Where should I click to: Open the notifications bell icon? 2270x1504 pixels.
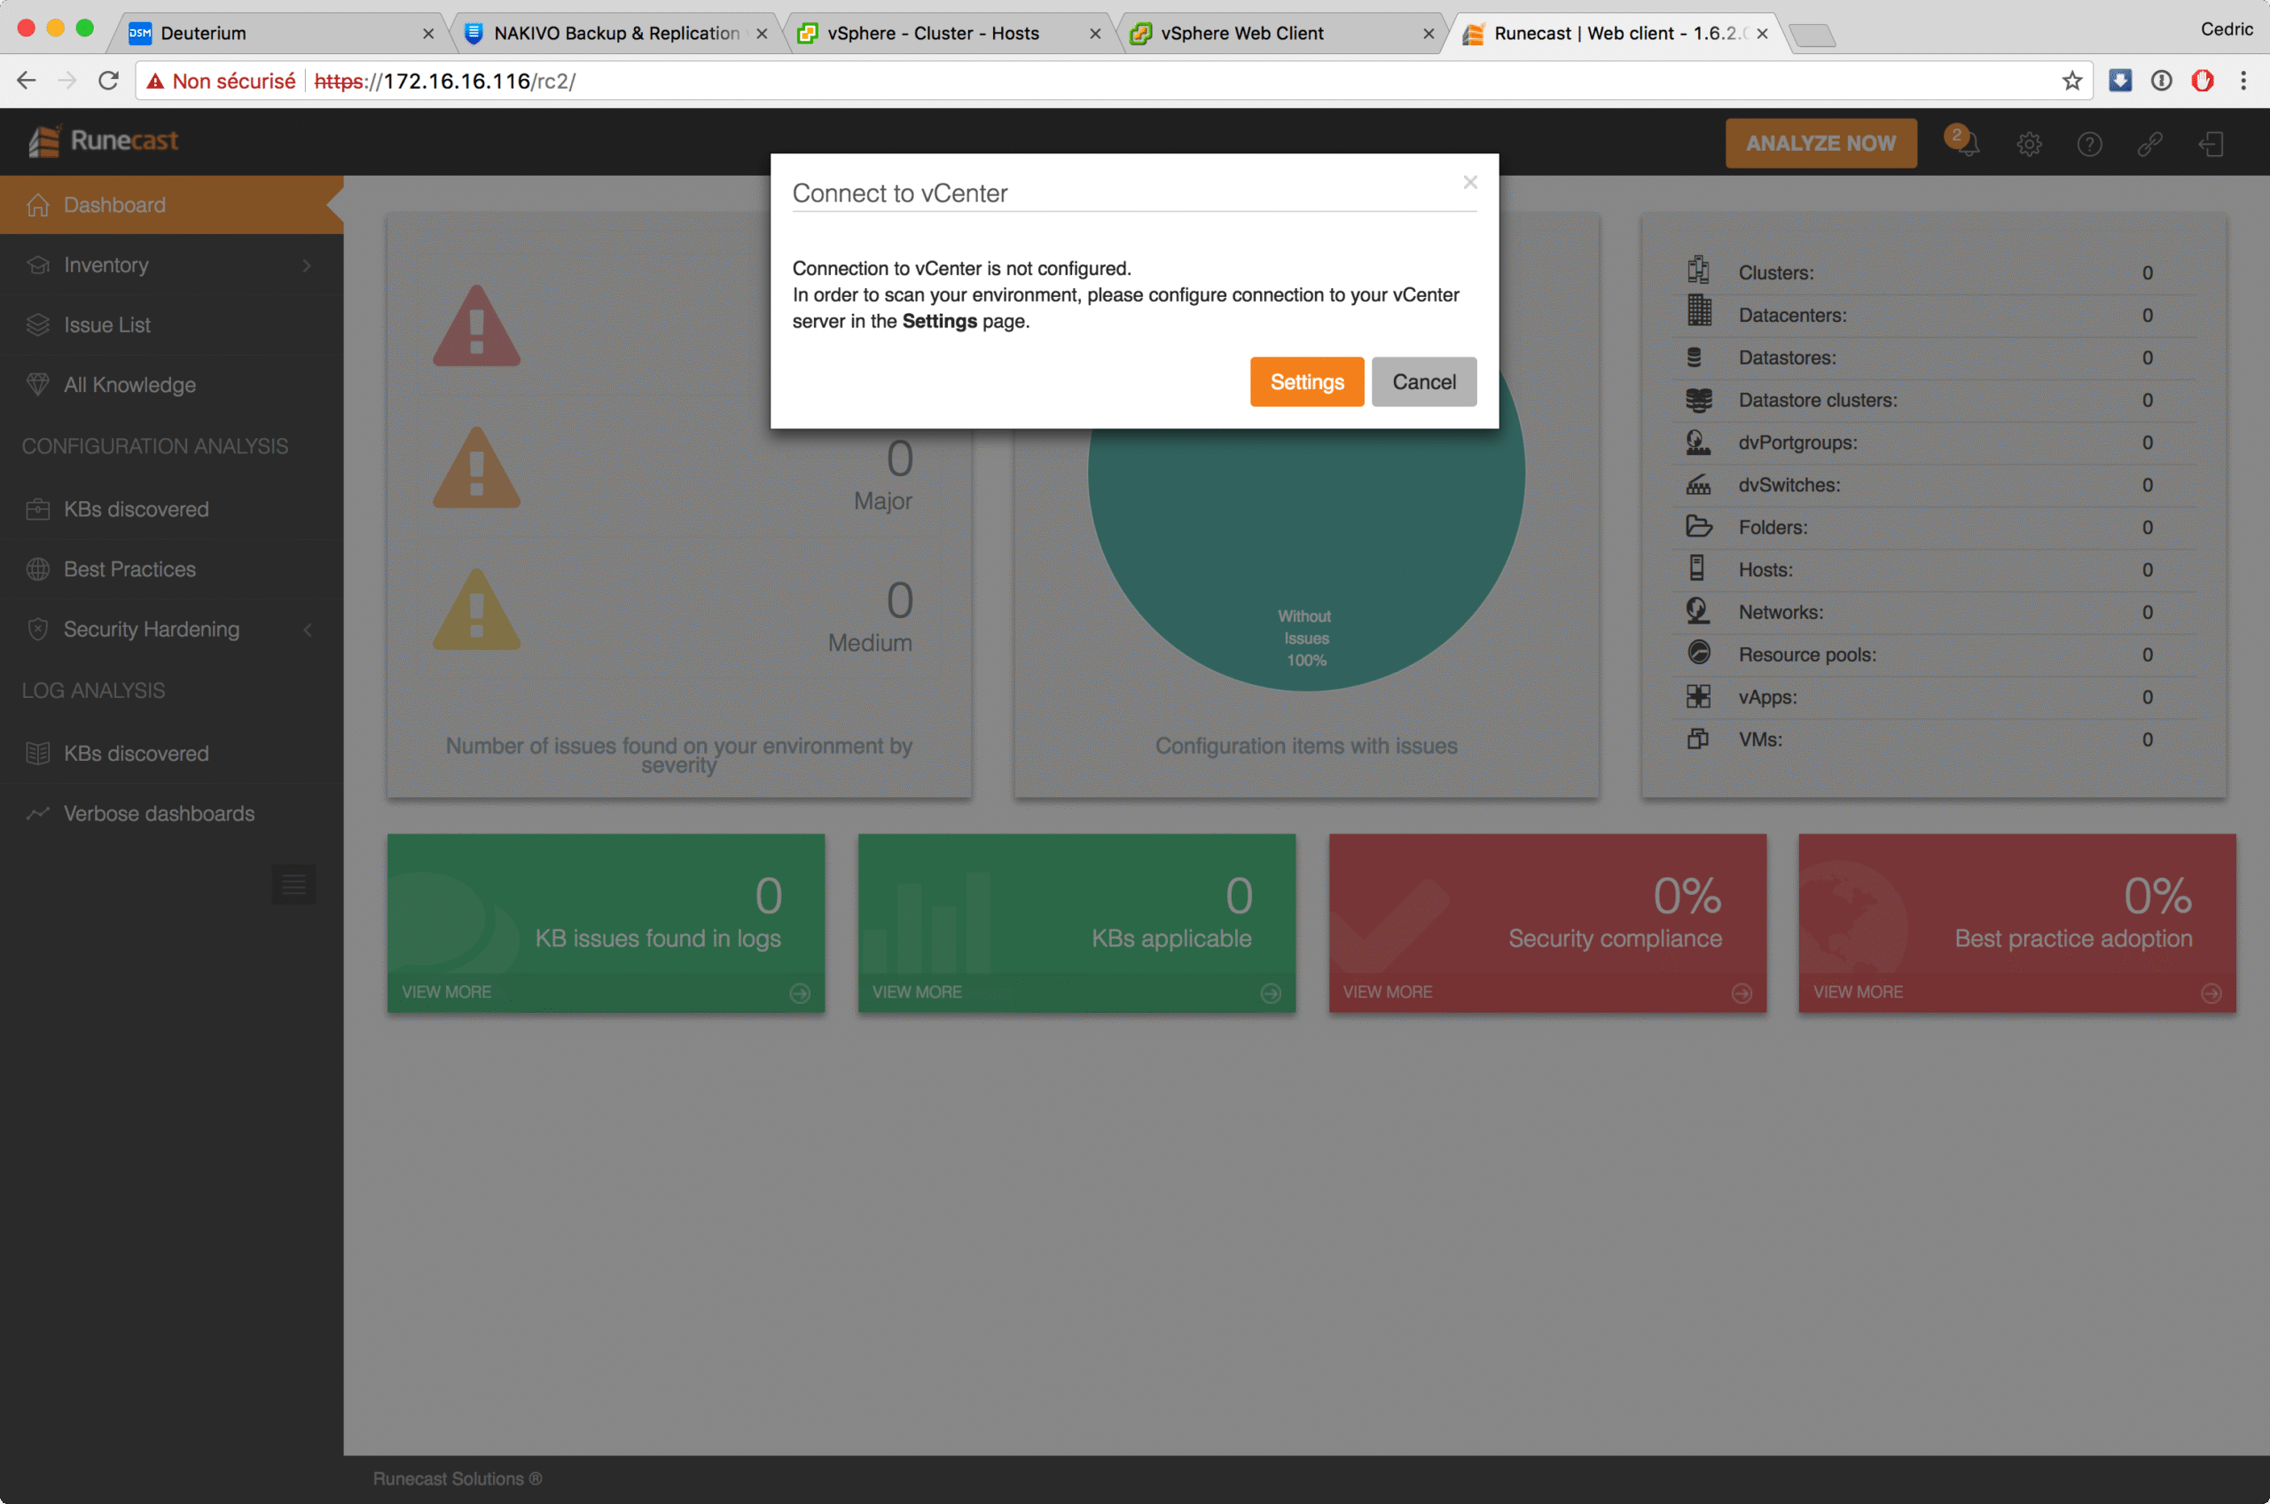click(1966, 144)
